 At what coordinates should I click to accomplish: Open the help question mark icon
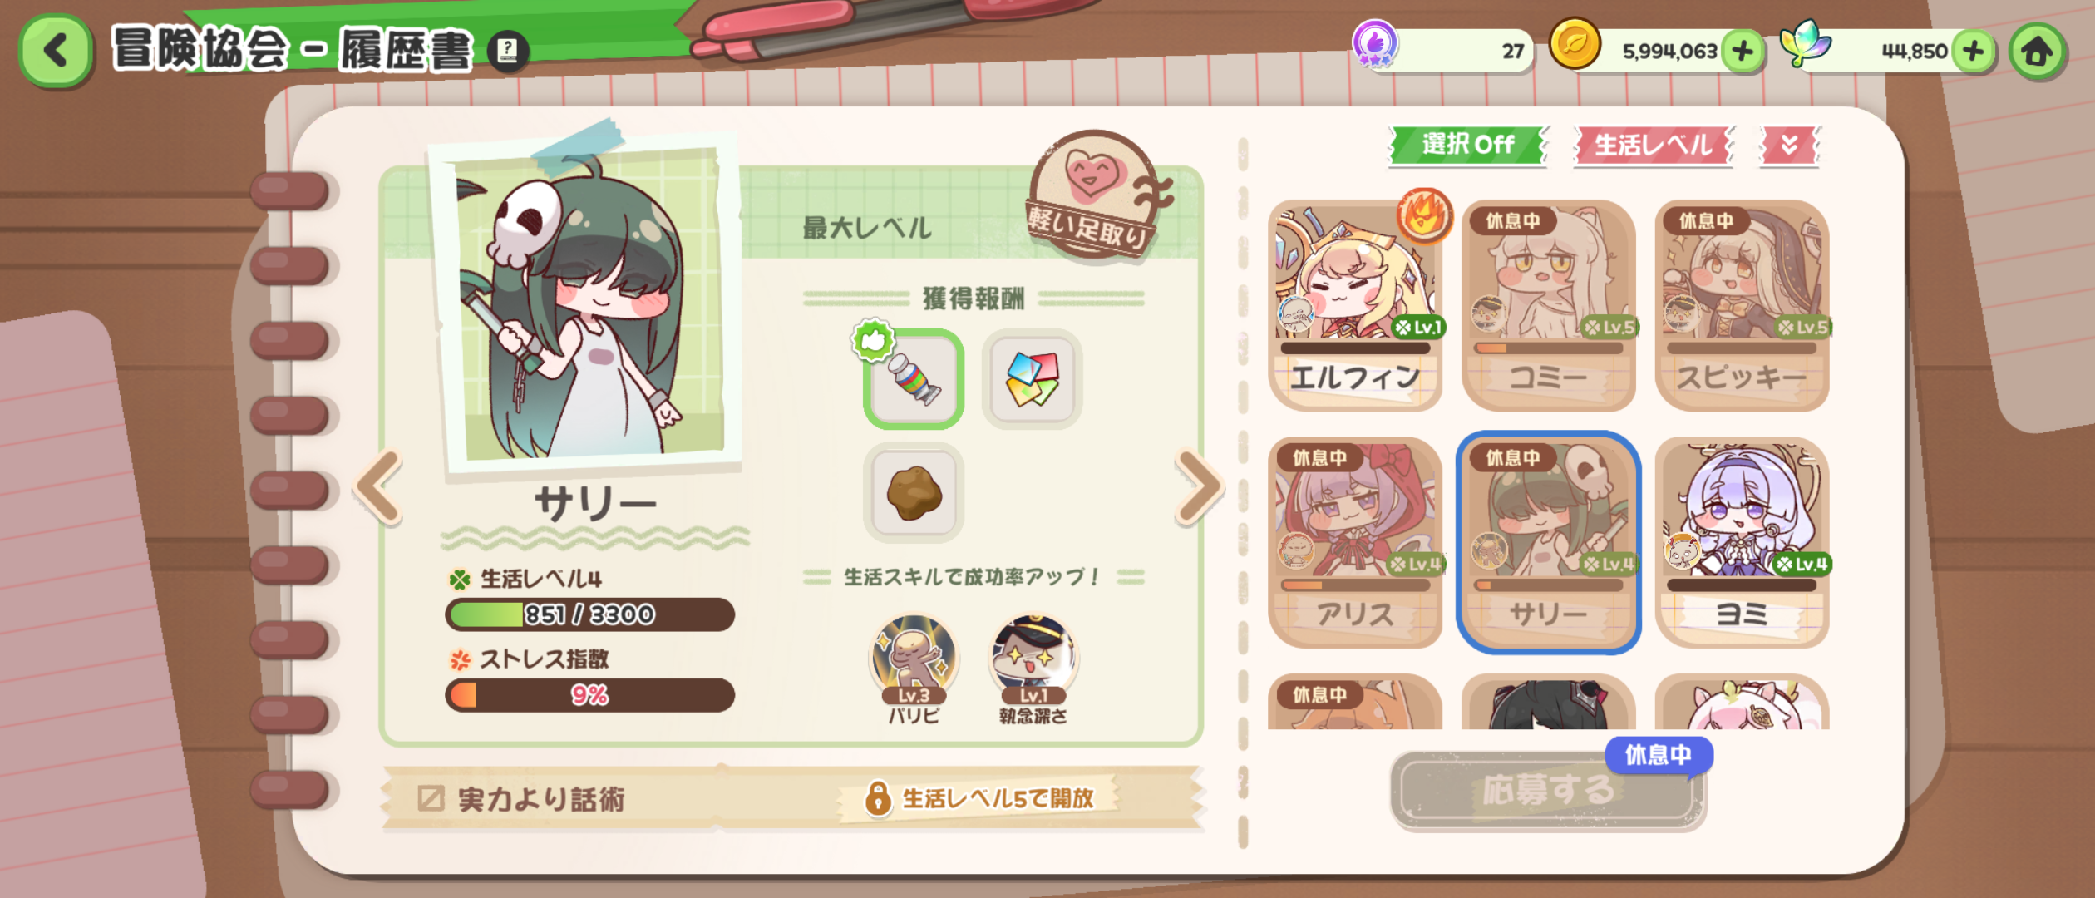click(x=507, y=52)
